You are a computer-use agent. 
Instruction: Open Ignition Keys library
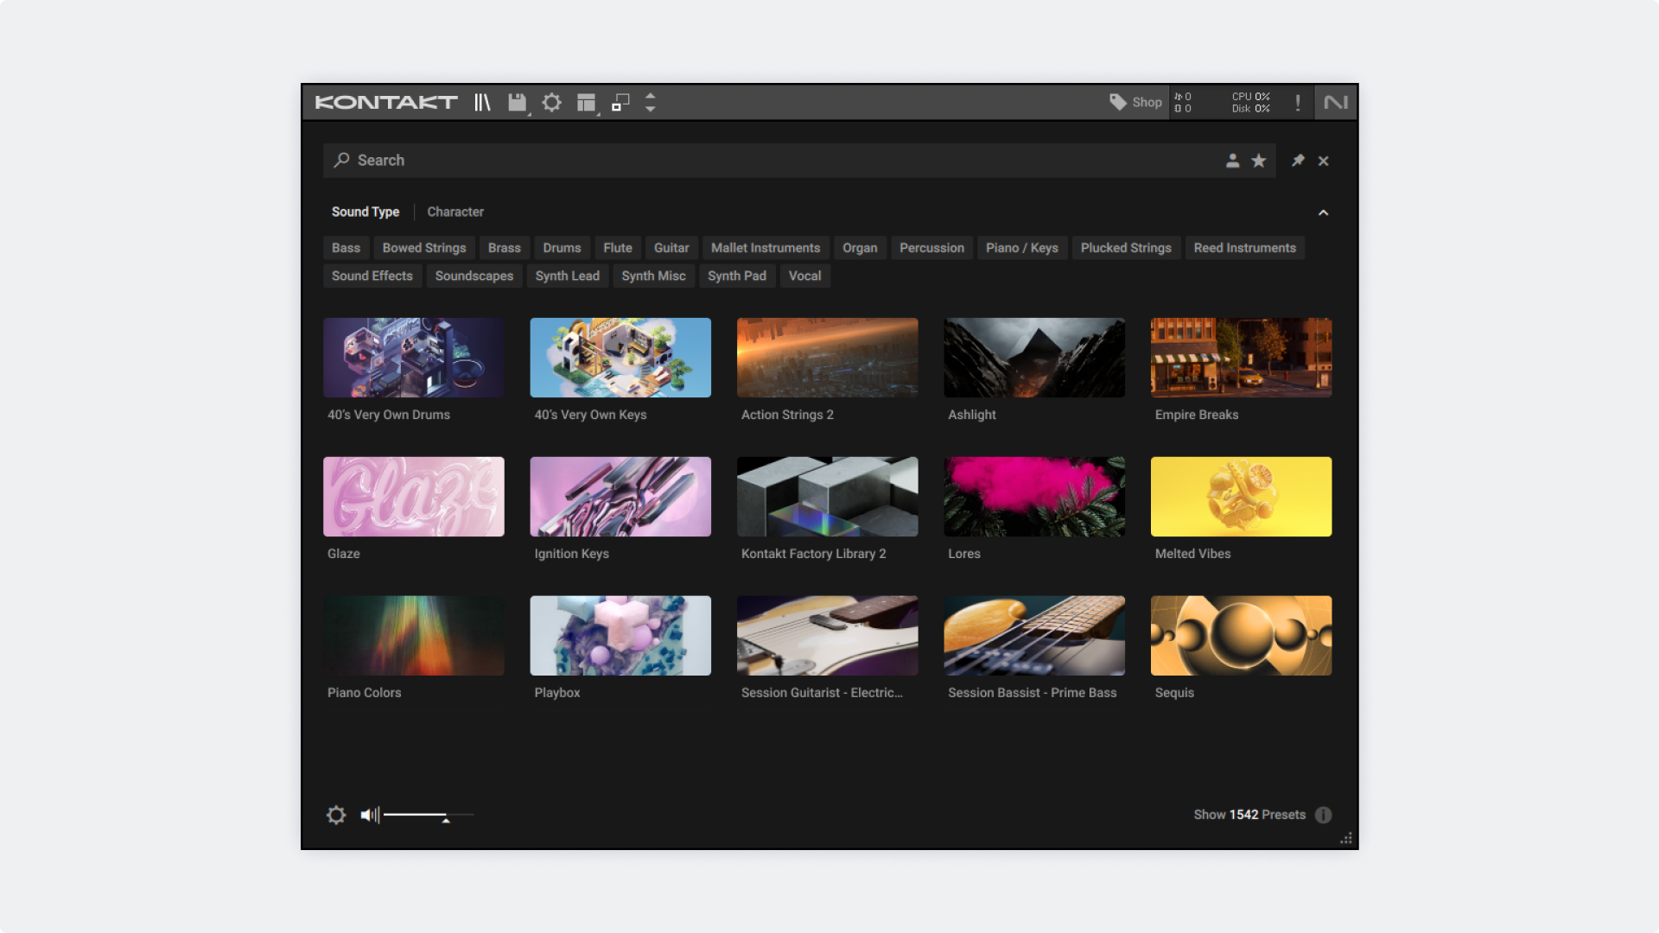(x=620, y=497)
